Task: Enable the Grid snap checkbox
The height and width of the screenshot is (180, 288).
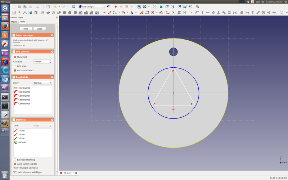Action: (x=15, y=66)
